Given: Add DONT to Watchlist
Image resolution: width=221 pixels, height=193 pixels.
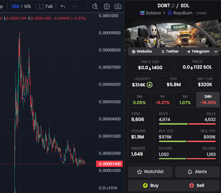Looking at the screenshot, I should 150,172.
